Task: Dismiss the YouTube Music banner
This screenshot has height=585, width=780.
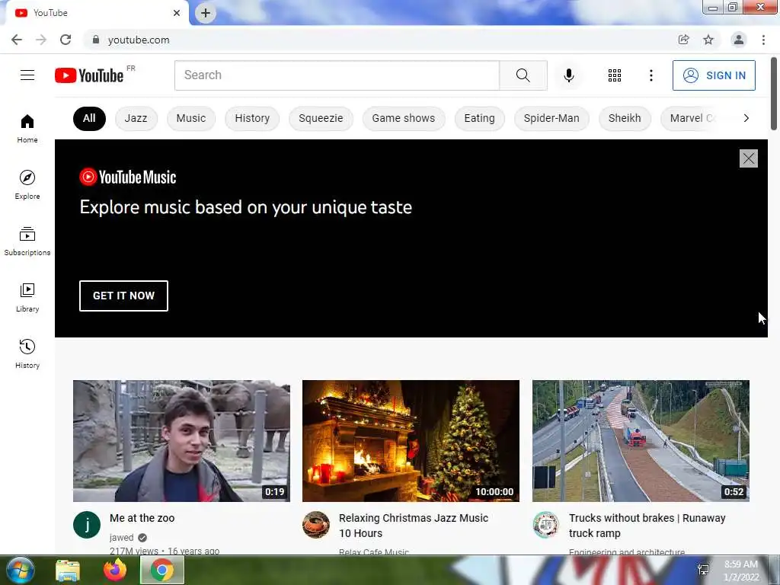Action: point(748,158)
